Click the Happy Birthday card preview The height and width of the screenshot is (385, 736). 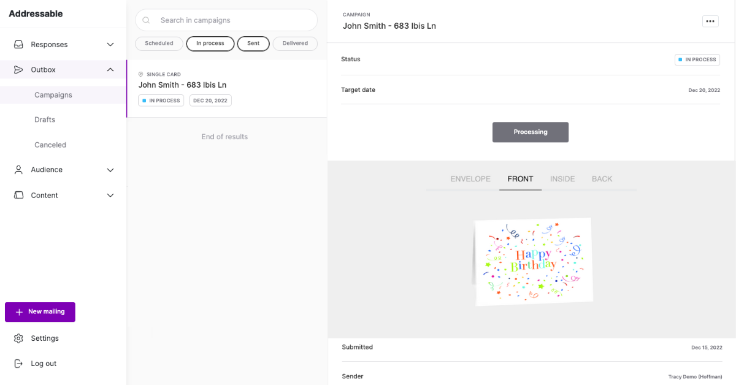pyautogui.click(x=532, y=262)
